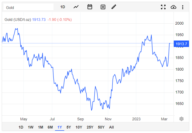Click the Sep label on time axis
192x133 pixels.
80,119
